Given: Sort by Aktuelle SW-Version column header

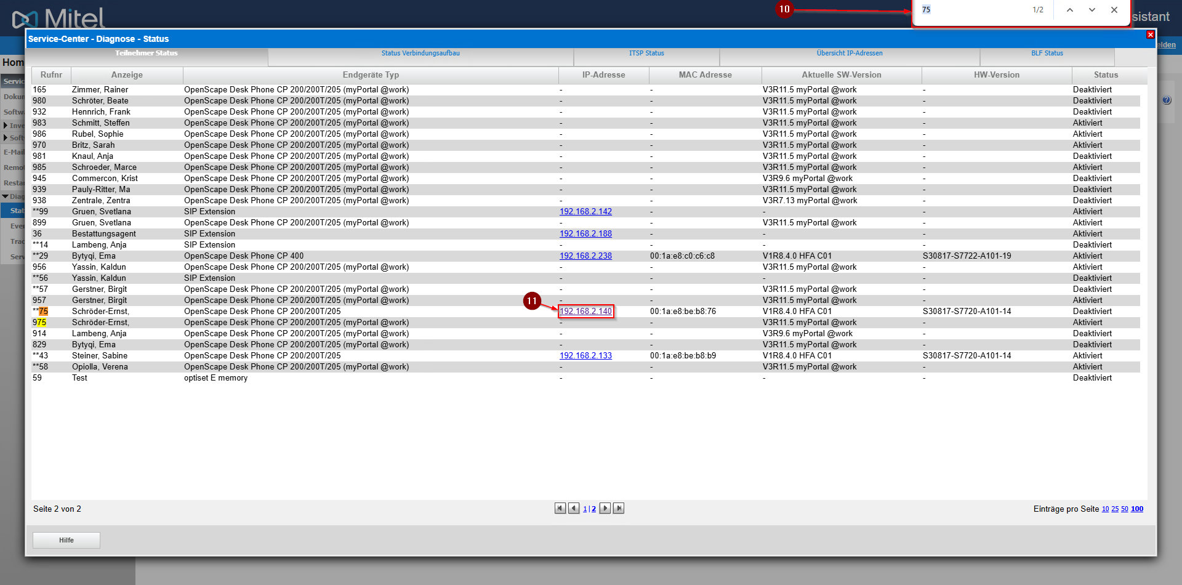Looking at the screenshot, I should (842, 75).
